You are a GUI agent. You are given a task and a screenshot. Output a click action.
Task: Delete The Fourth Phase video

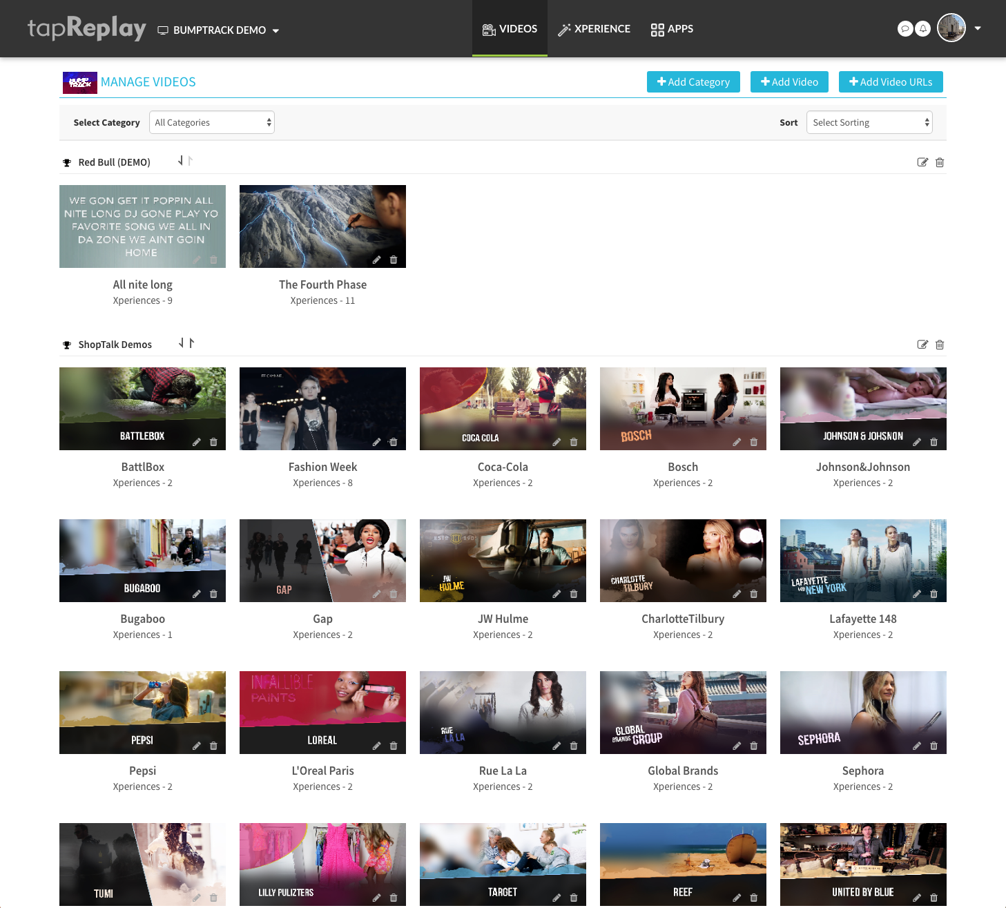[394, 260]
